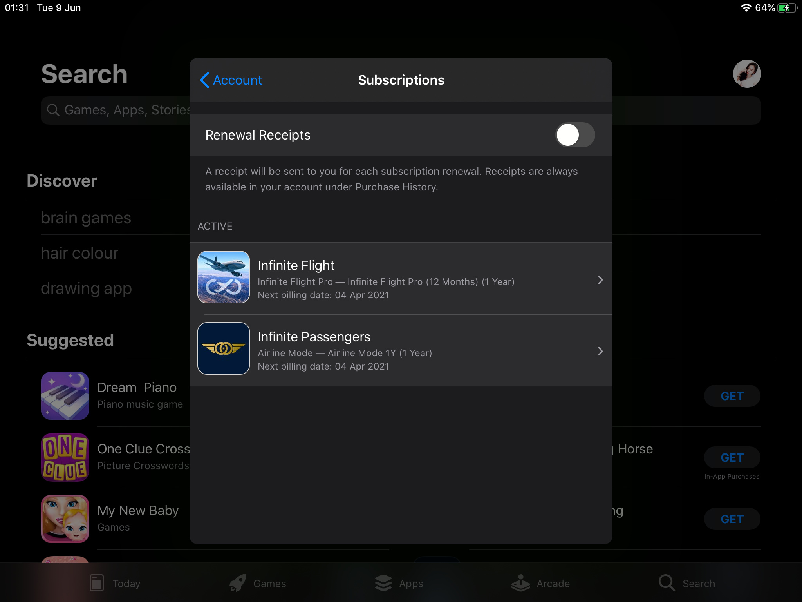Enable the Renewal Receipts switch
Image resolution: width=802 pixels, height=602 pixels.
(575, 135)
